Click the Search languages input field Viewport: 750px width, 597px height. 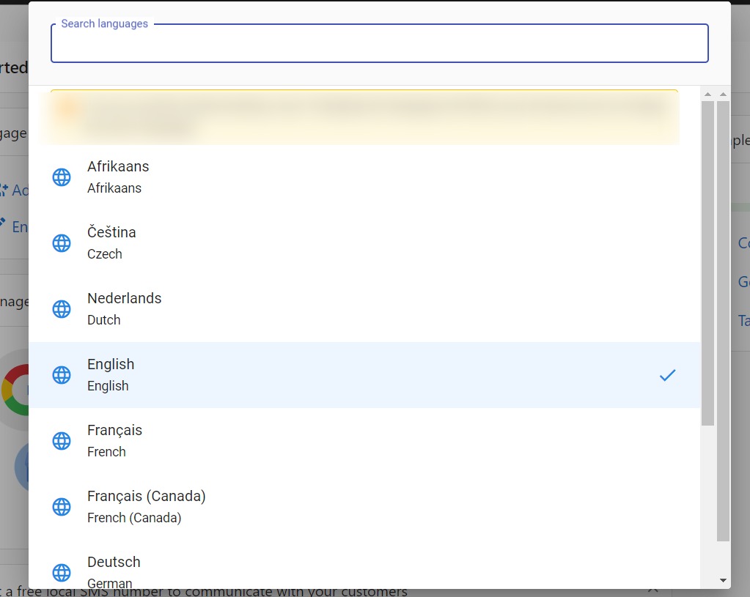(x=379, y=44)
